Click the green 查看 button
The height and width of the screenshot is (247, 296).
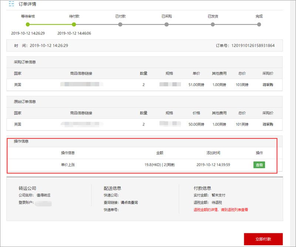tap(259, 165)
